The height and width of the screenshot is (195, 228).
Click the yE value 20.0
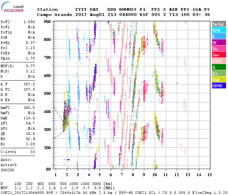pos(30,134)
